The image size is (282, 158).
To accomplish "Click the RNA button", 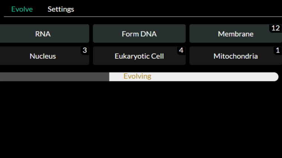I will click(x=43, y=34).
